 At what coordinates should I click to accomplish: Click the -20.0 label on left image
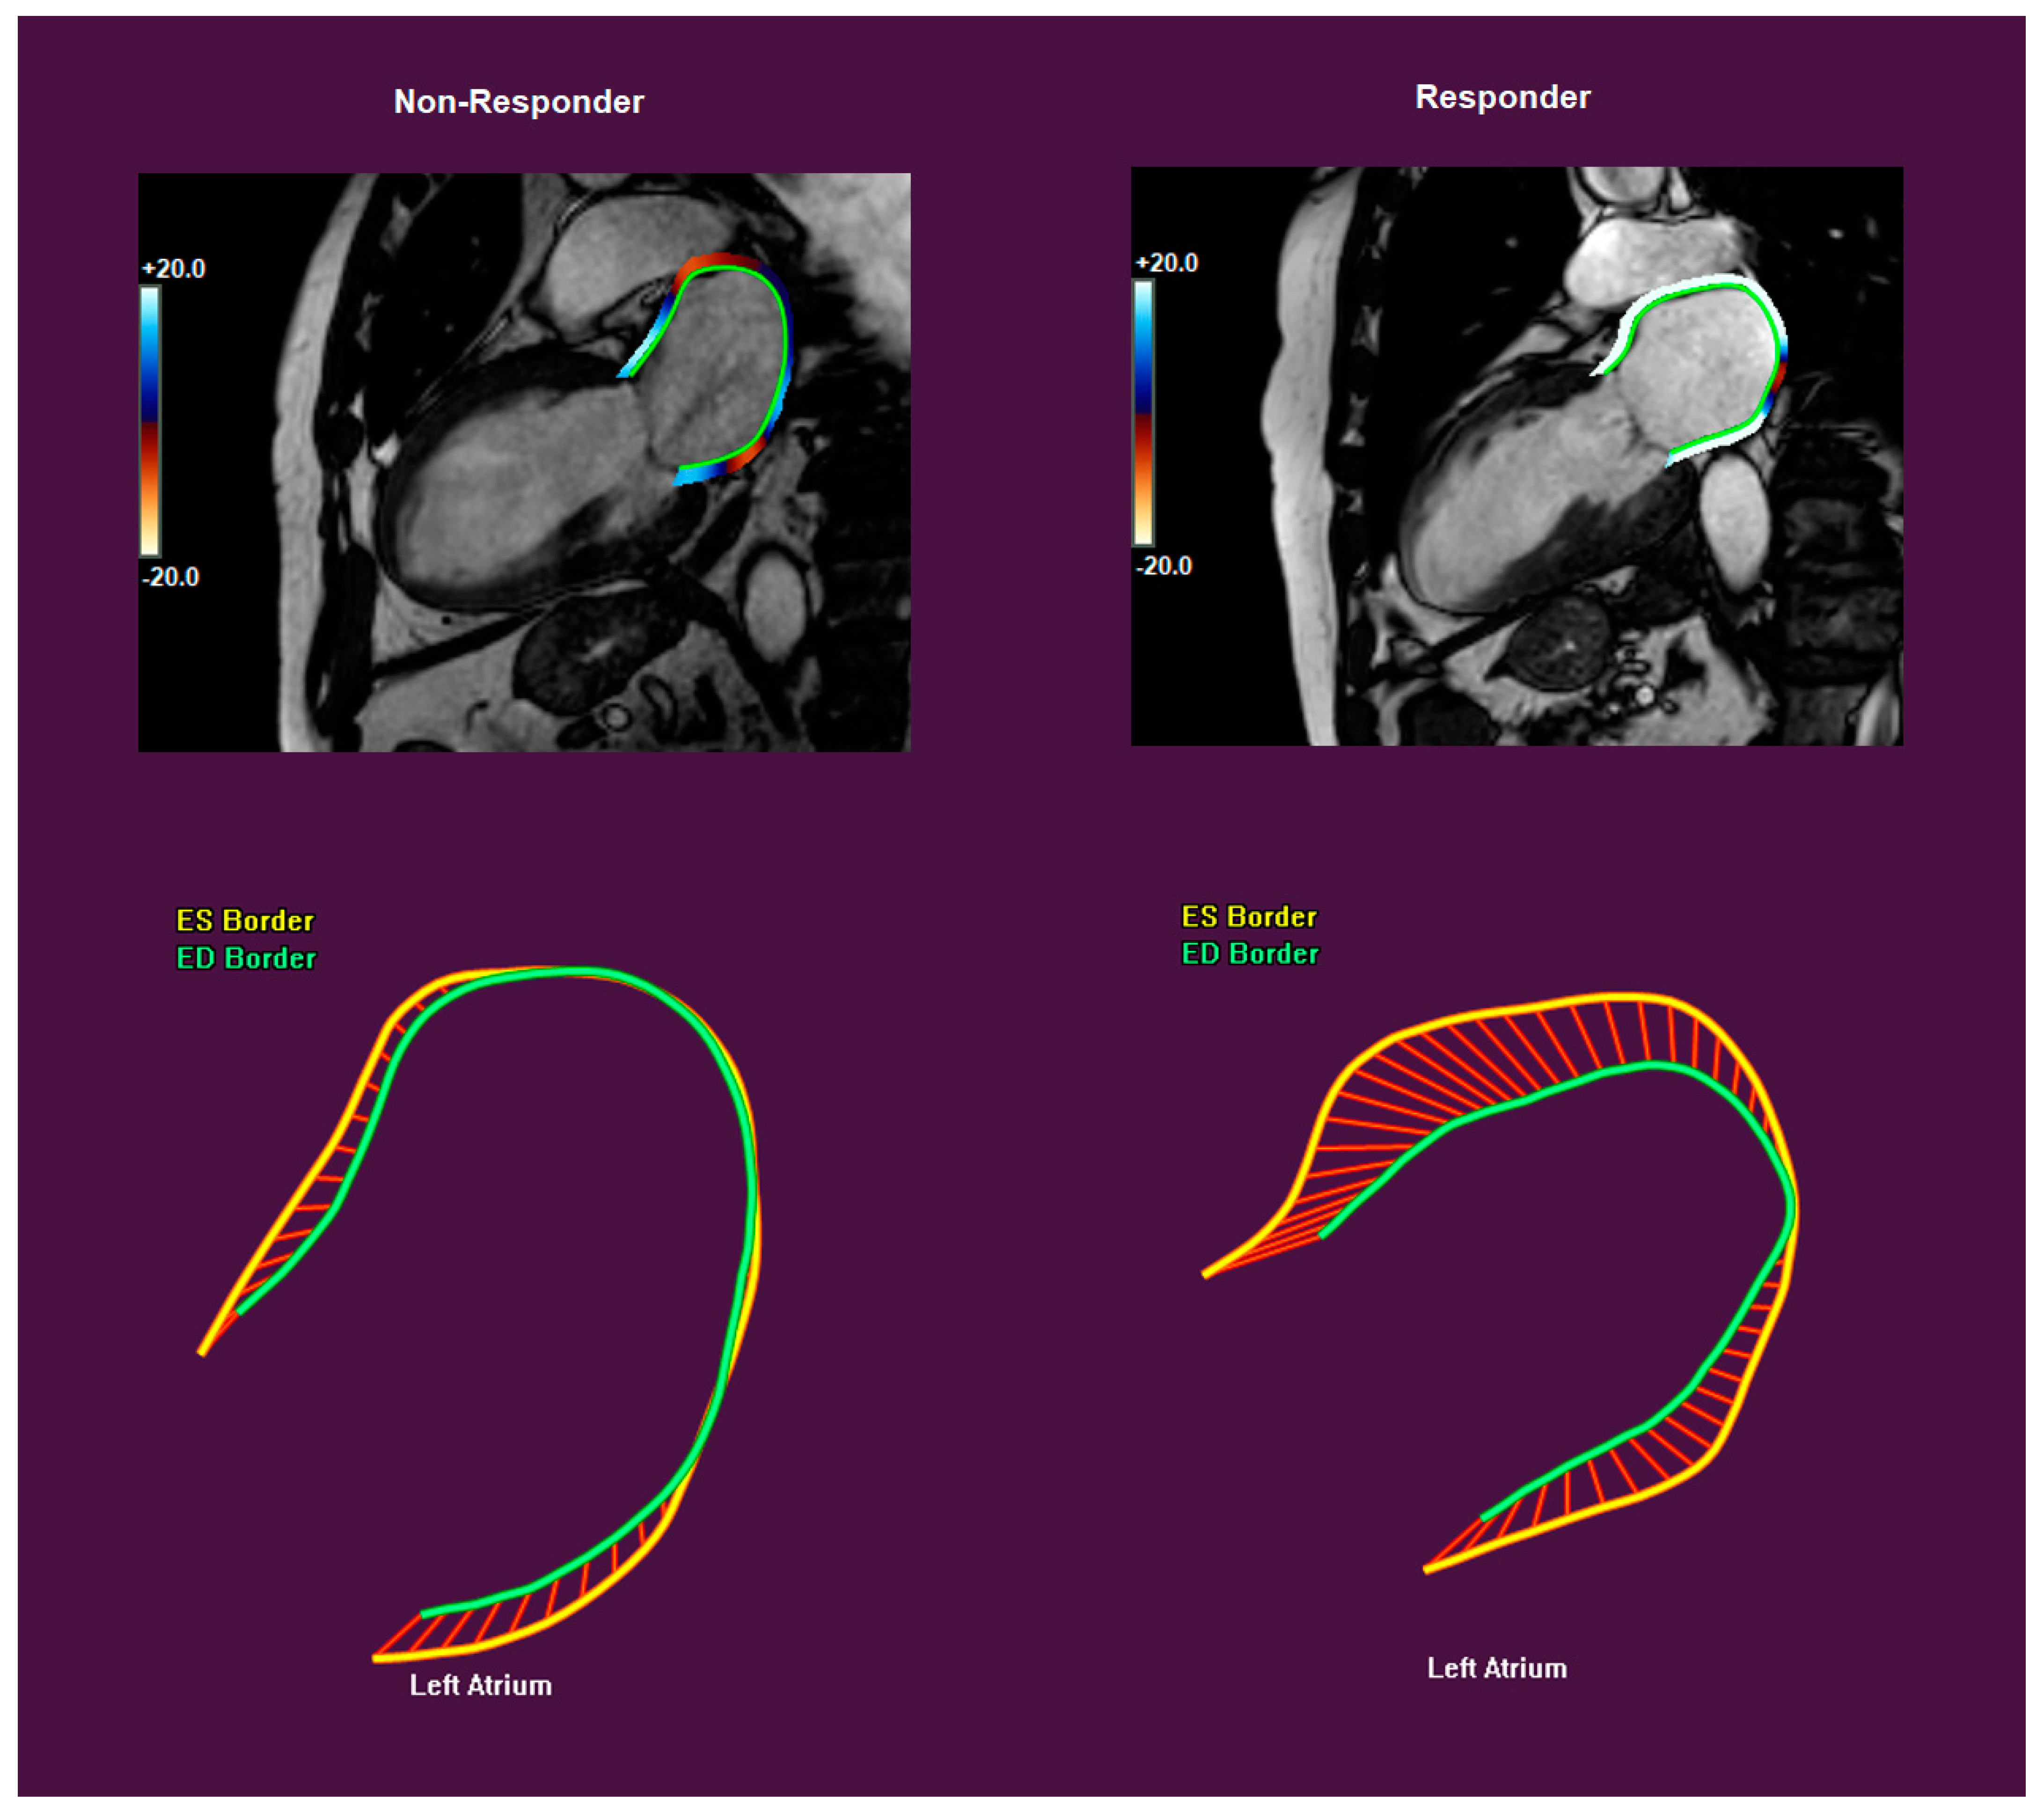[171, 577]
